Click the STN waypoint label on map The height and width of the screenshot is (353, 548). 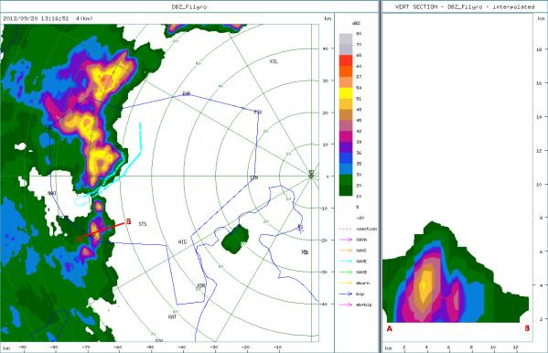coord(254,178)
